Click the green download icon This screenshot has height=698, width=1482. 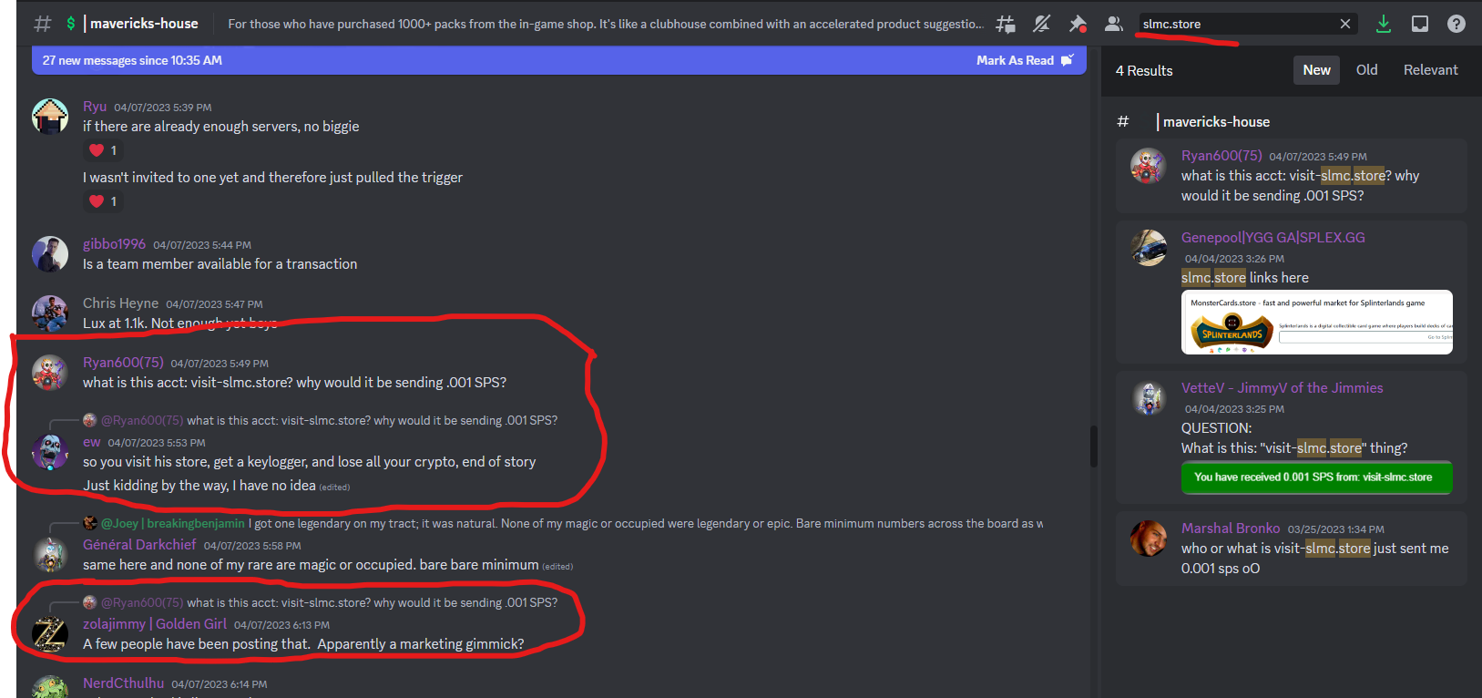click(x=1384, y=24)
